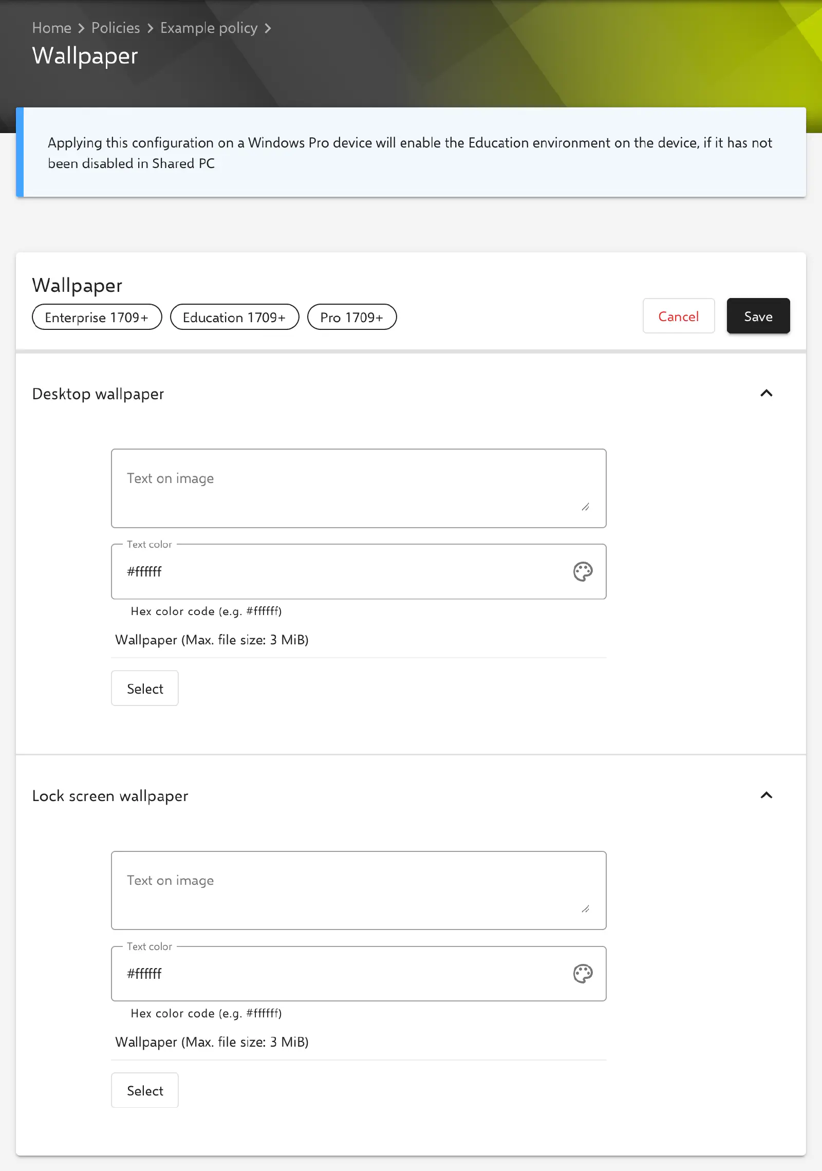Click the Desktop wallpaper section heading
This screenshot has height=1171, width=822.
pyautogui.click(x=98, y=394)
